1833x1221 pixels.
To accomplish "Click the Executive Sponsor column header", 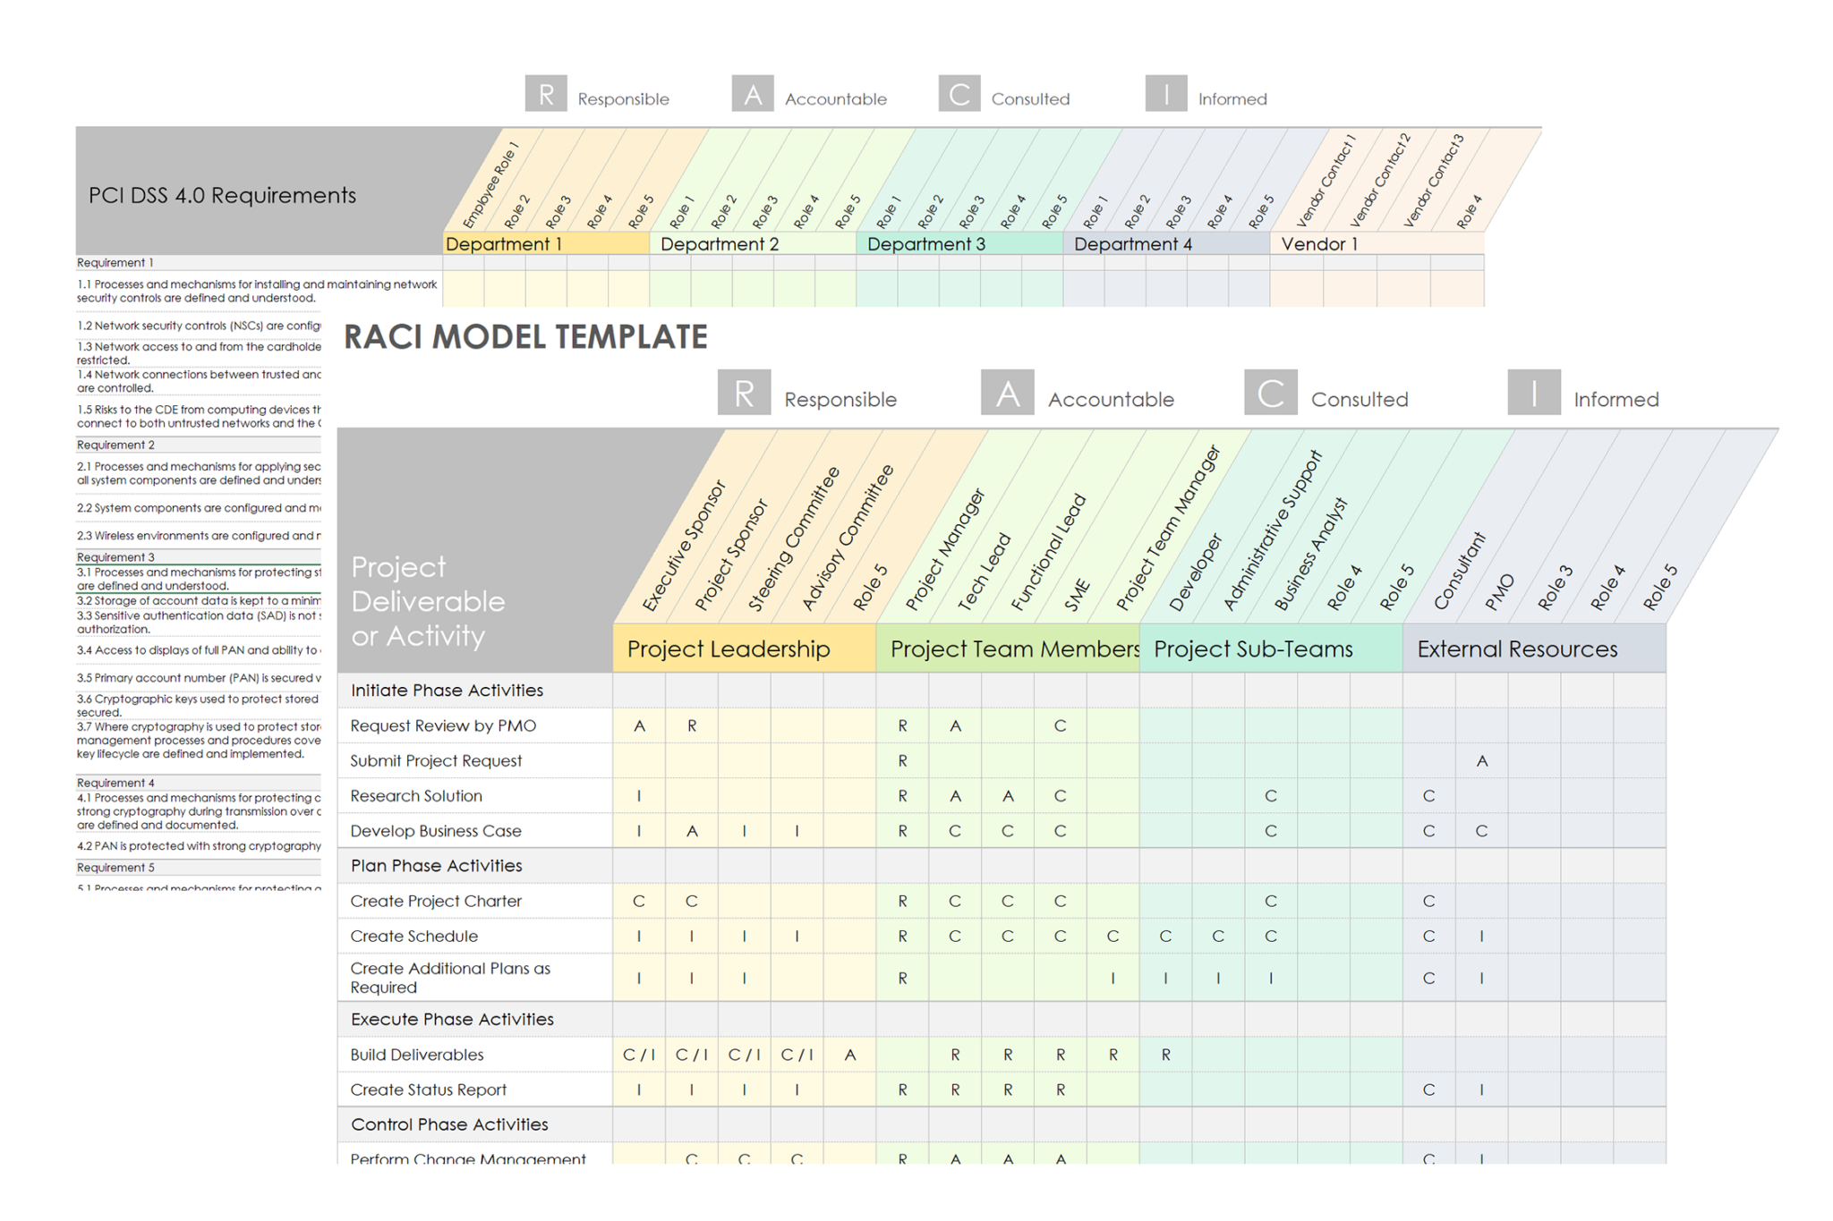I will click(684, 547).
